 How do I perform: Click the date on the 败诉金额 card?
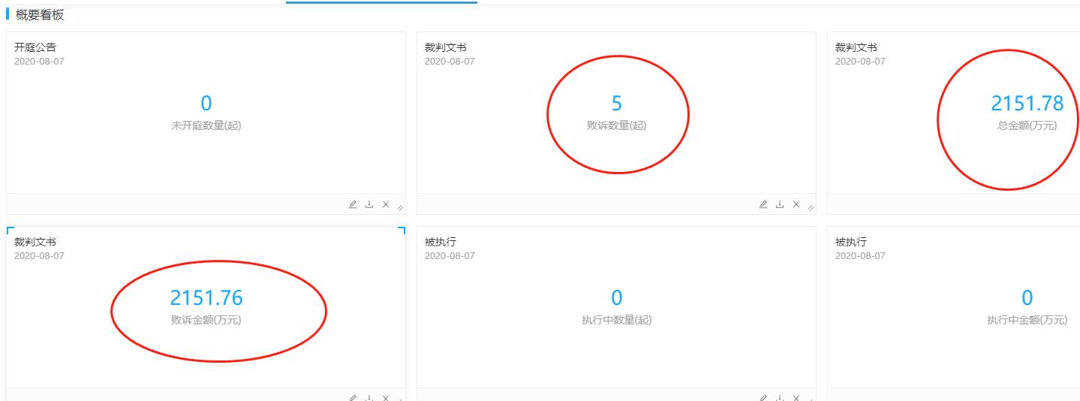point(39,256)
